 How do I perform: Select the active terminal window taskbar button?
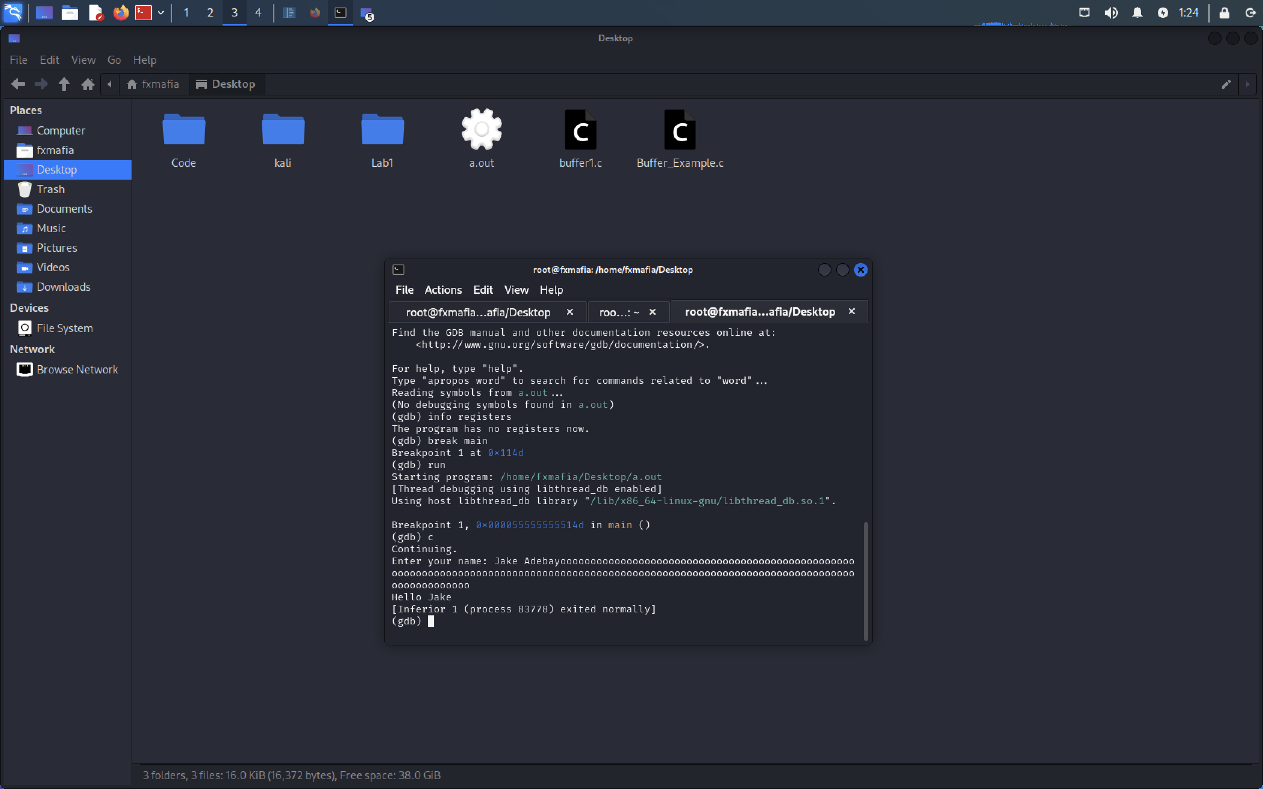340,12
